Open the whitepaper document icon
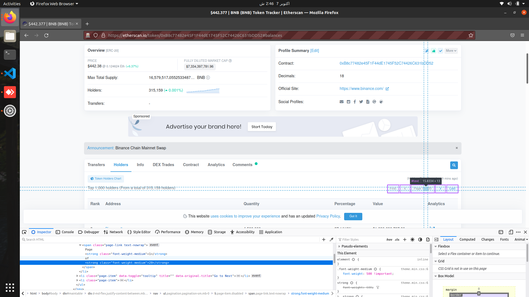The image size is (529, 297). click(368, 102)
